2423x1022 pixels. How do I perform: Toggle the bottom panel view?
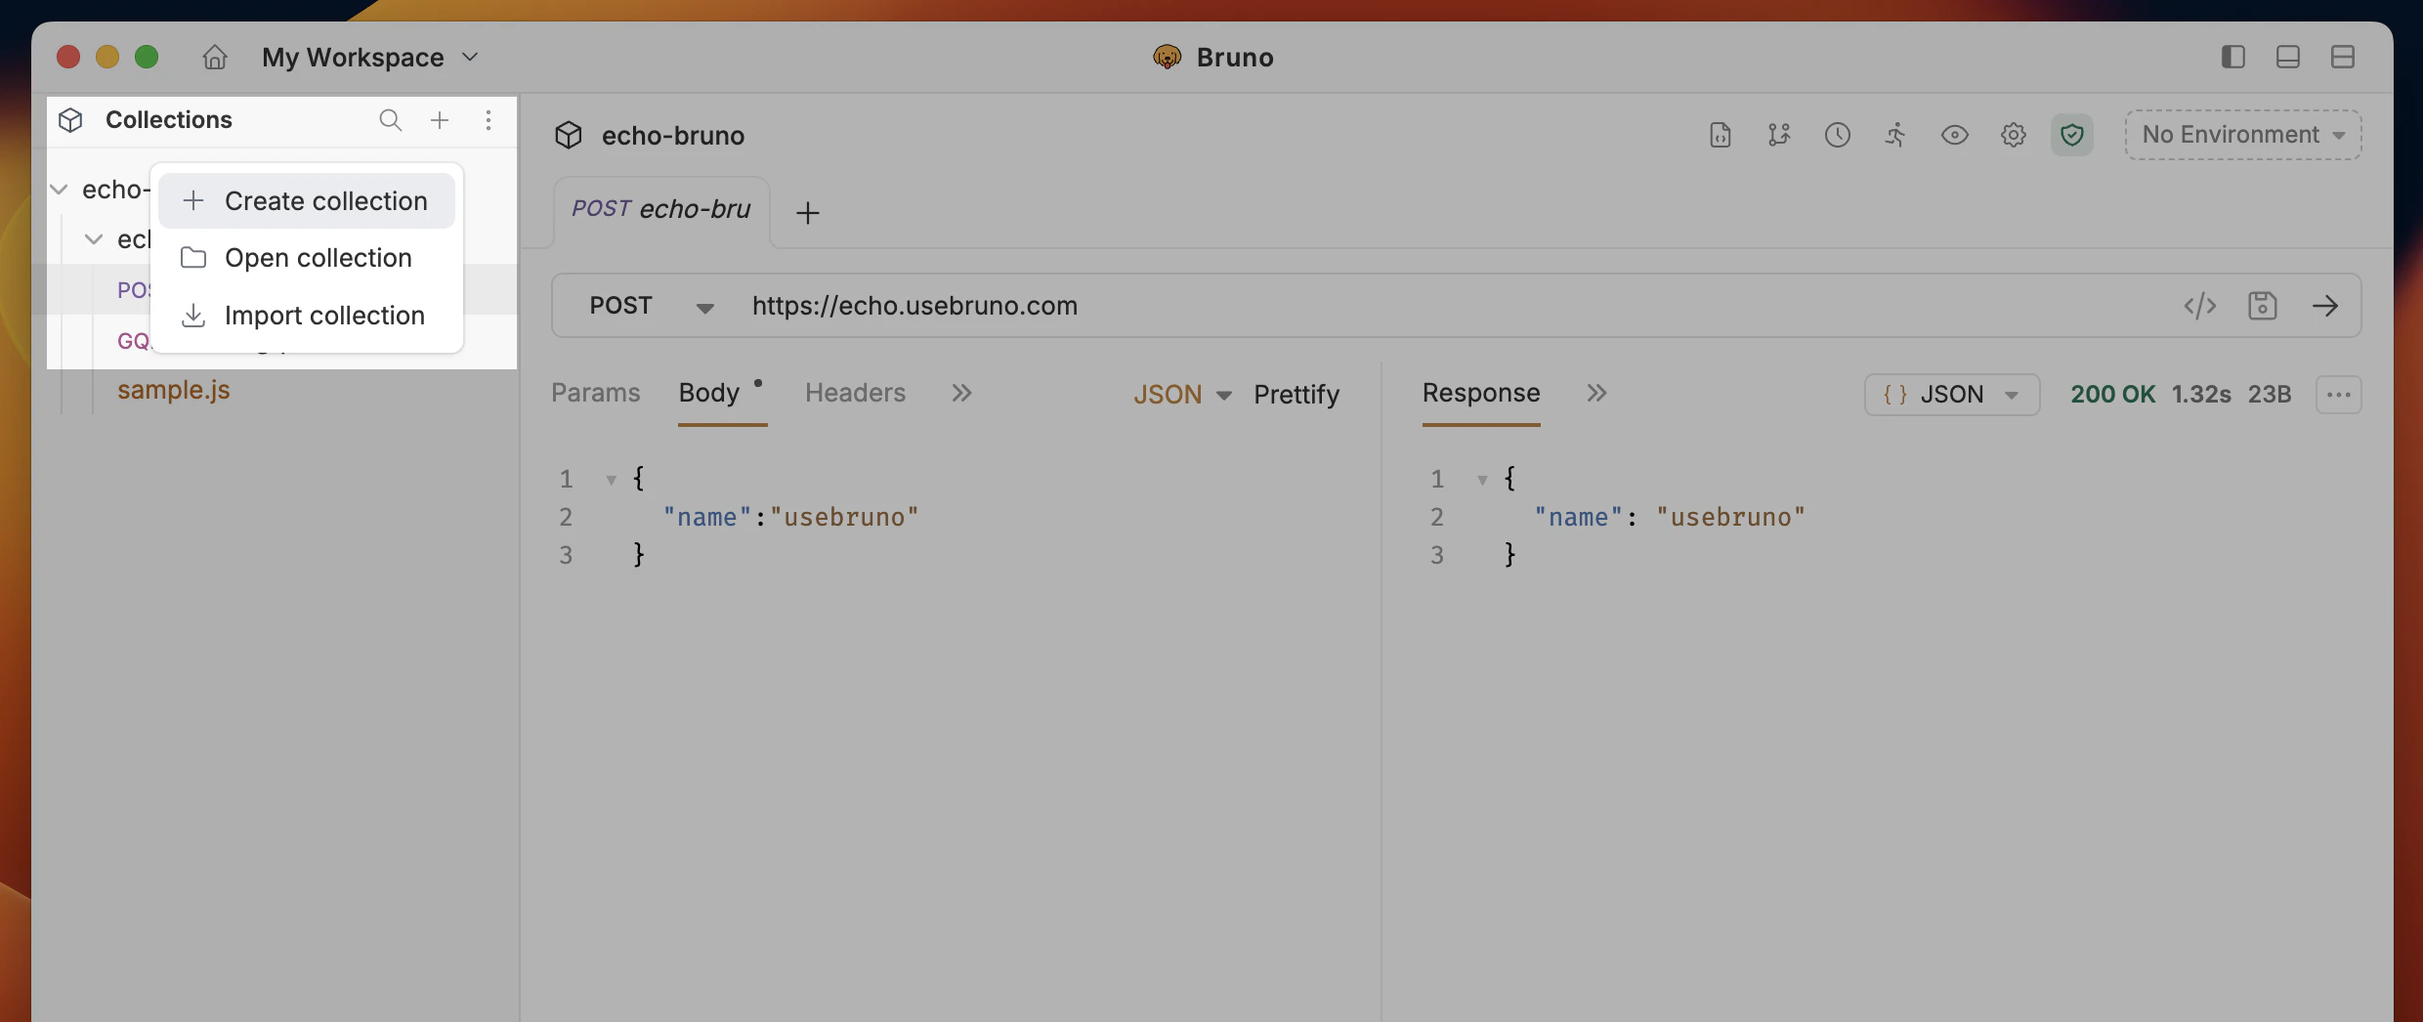point(2287,57)
